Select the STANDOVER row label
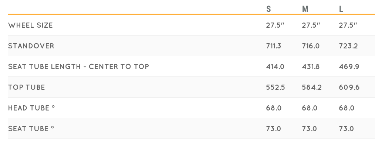This screenshot has height=143, width=375. pos(31,46)
